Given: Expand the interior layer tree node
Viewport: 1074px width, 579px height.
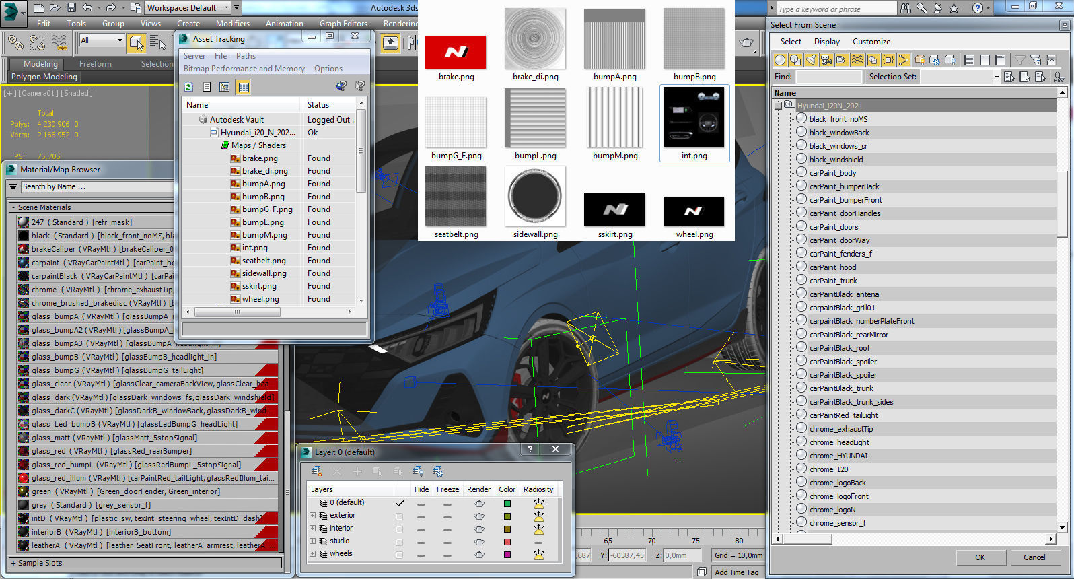Looking at the screenshot, I should pos(312,529).
